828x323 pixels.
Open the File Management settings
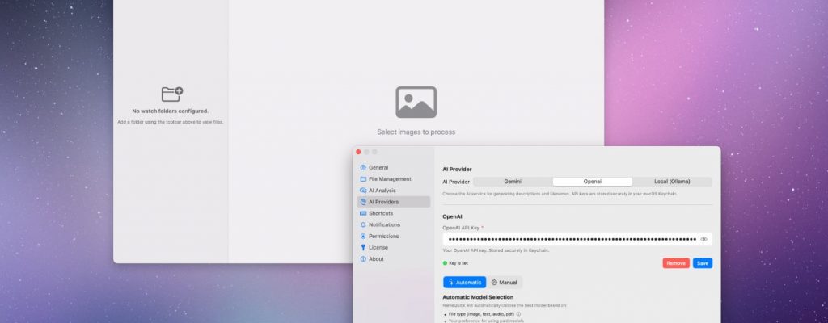pos(390,178)
